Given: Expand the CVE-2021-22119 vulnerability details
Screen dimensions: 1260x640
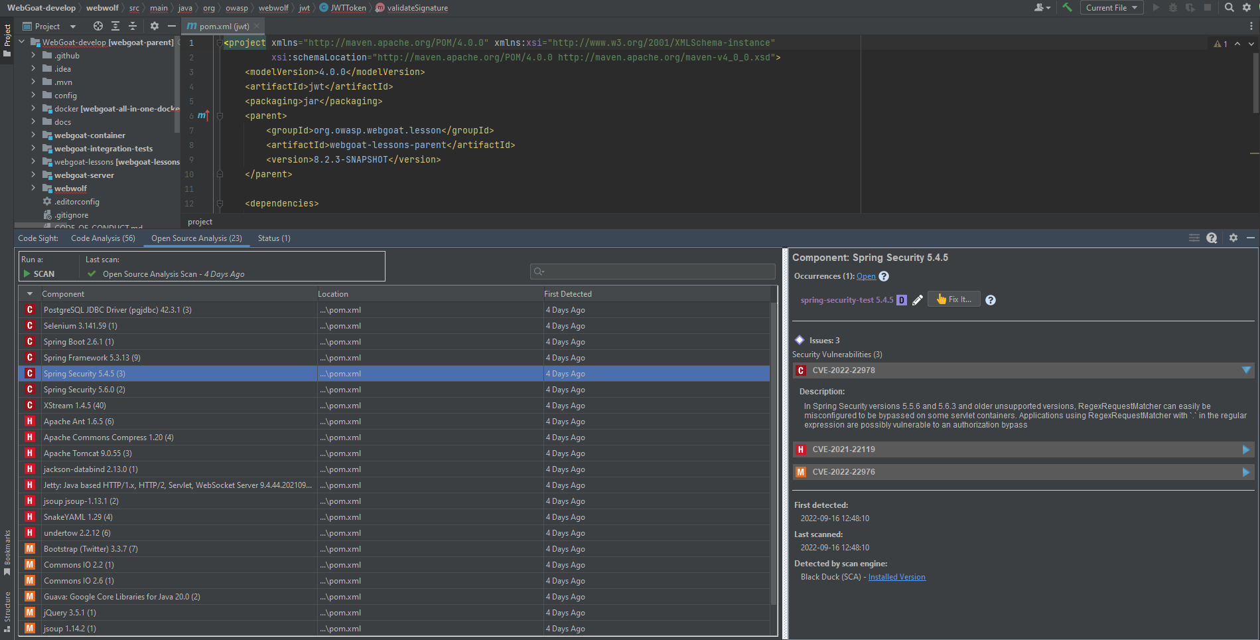Looking at the screenshot, I should [1246, 449].
